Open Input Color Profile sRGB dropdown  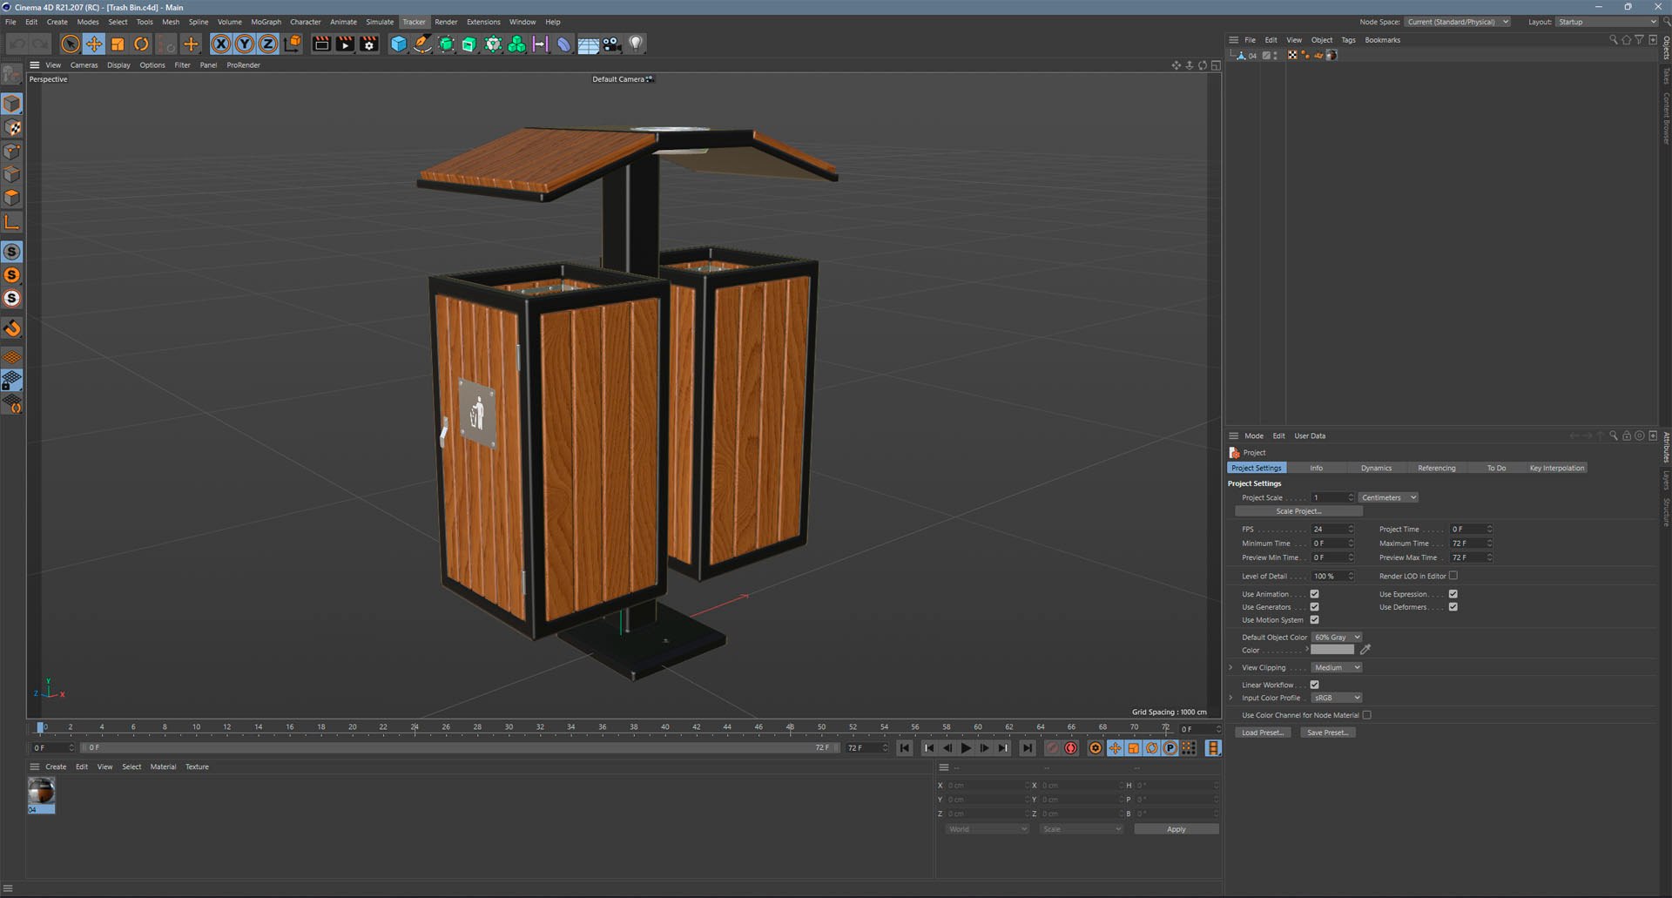pos(1337,698)
